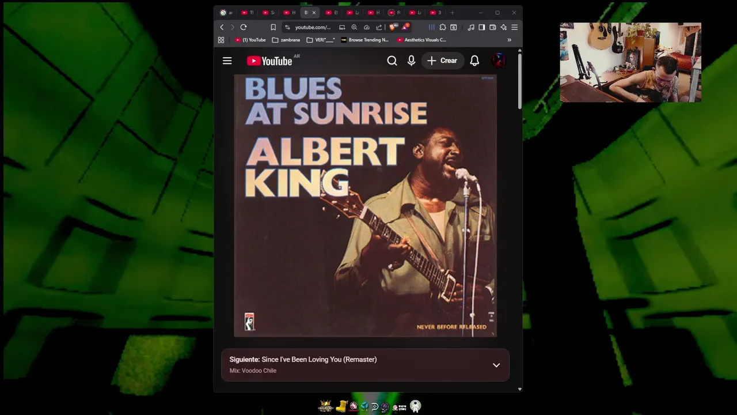Screen dimensions: 737x415
Task: Expand the Siguiente up-next panel chevron
Action: [x=496, y=365]
